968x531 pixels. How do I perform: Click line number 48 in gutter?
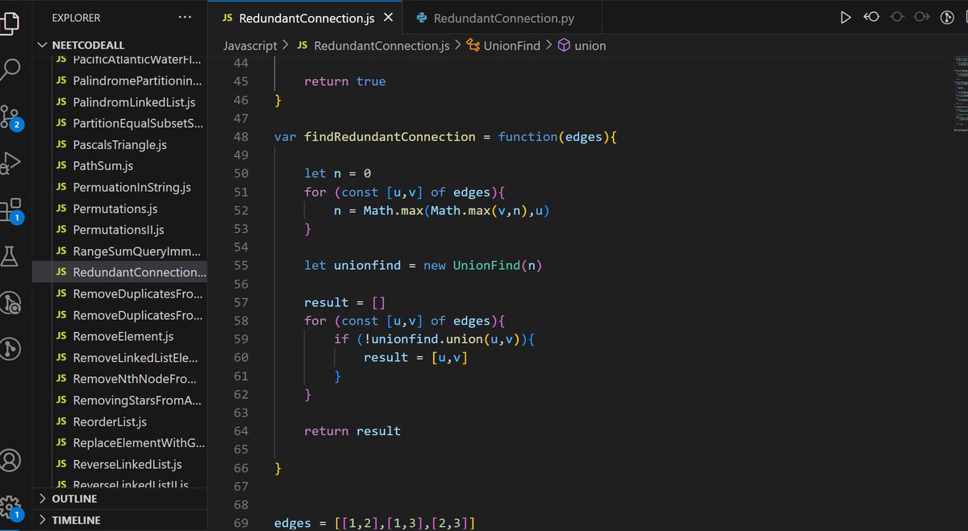click(x=240, y=136)
